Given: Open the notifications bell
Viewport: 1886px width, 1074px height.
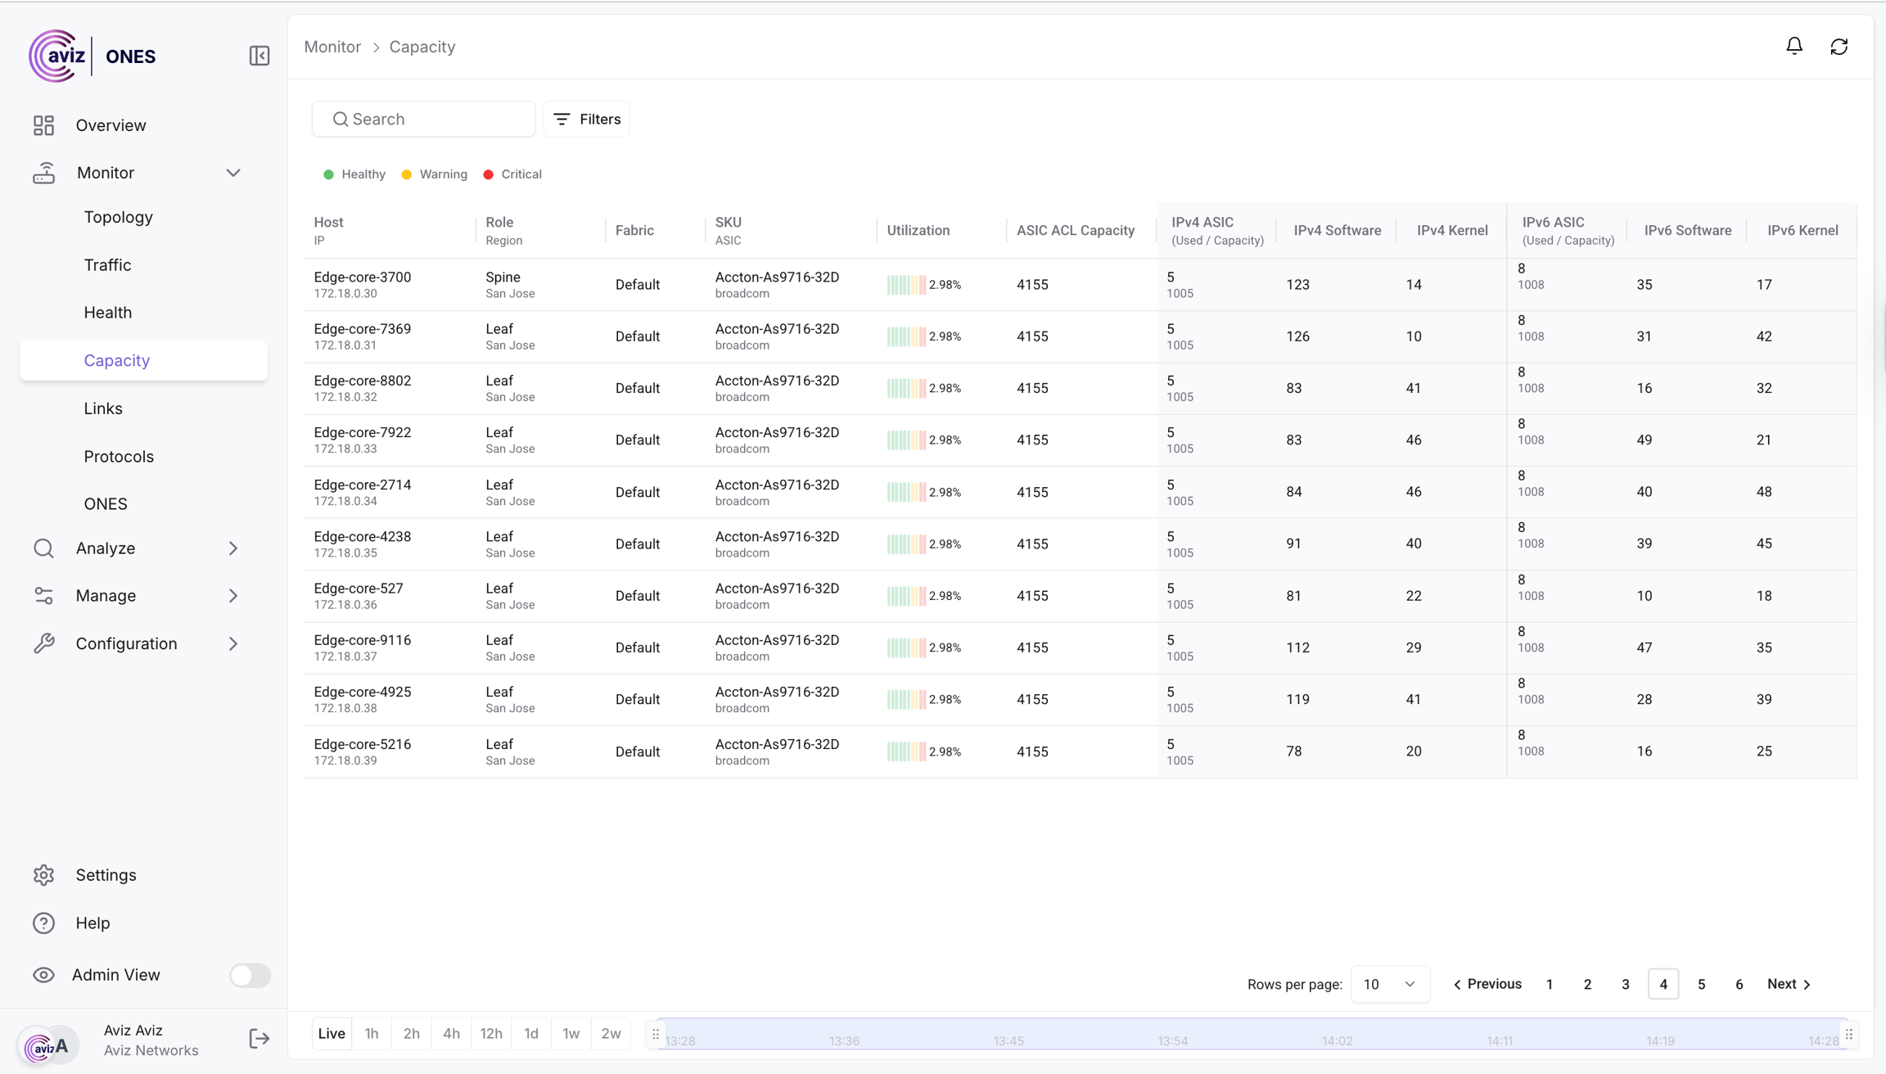Looking at the screenshot, I should (1794, 47).
